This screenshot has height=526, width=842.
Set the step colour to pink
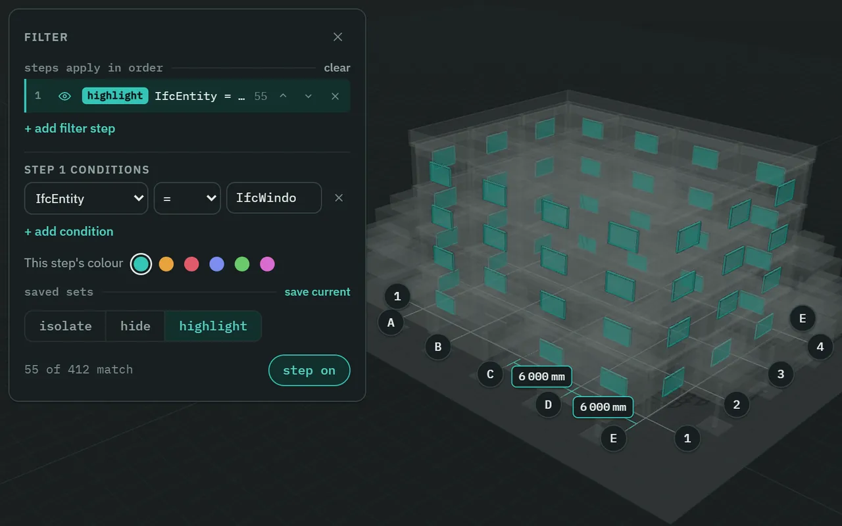point(267,264)
